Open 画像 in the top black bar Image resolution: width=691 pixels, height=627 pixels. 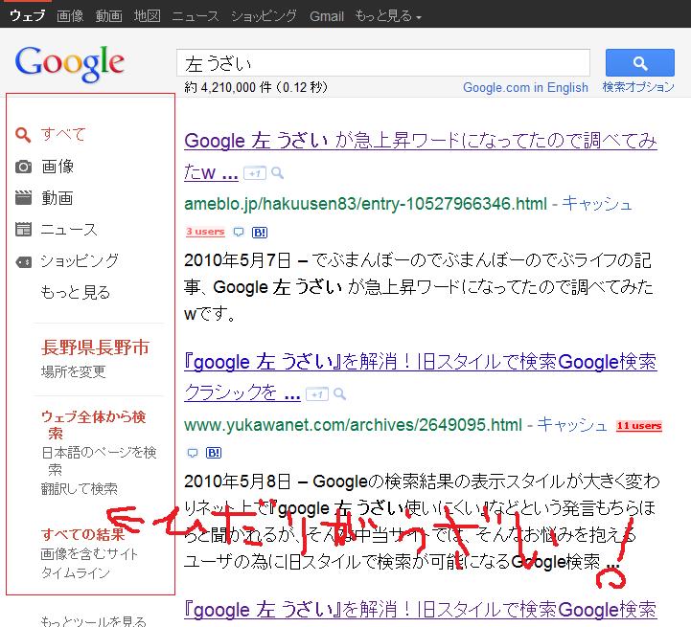70,16
